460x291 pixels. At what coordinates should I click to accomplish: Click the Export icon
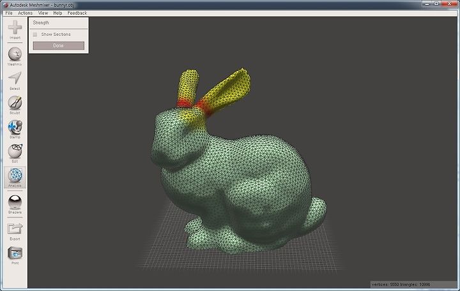[x=15, y=228]
